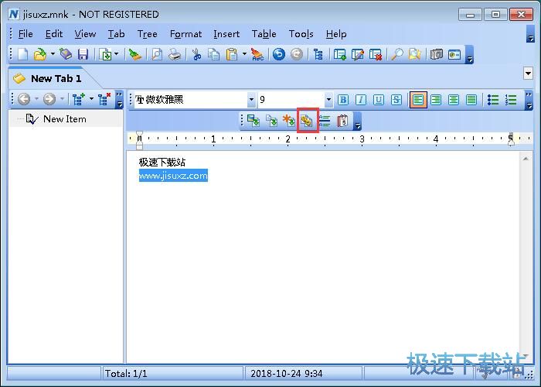The height and width of the screenshot is (387, 541).
Task: Toggle numbered list
Action: 511,100
